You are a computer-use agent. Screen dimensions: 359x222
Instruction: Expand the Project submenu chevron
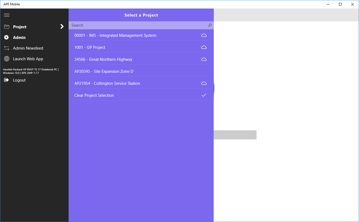(62, 26)
